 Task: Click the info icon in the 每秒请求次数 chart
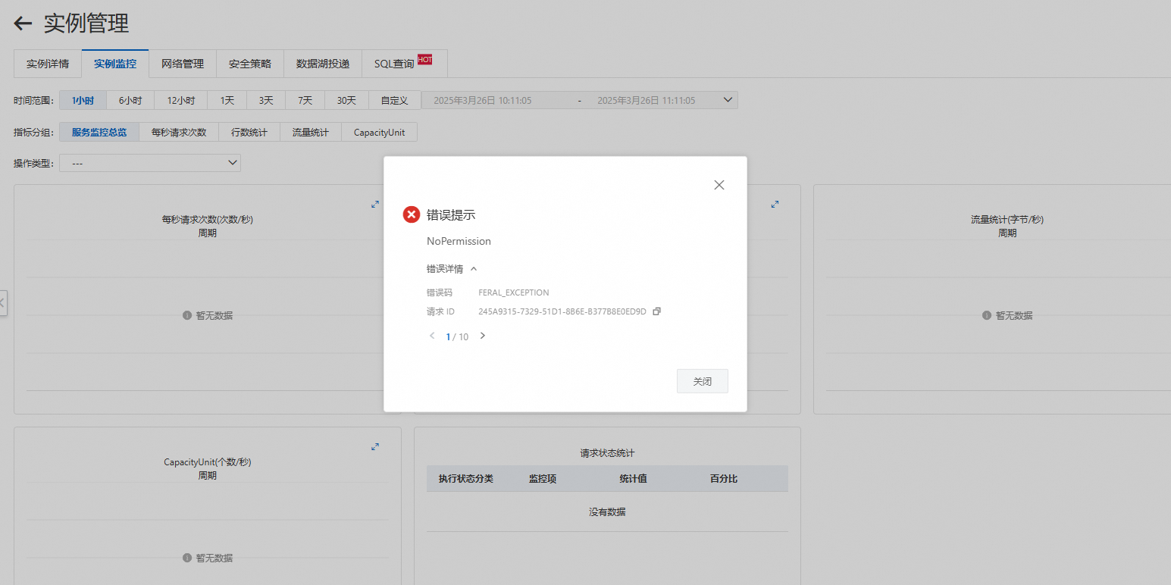pos(187,315)
